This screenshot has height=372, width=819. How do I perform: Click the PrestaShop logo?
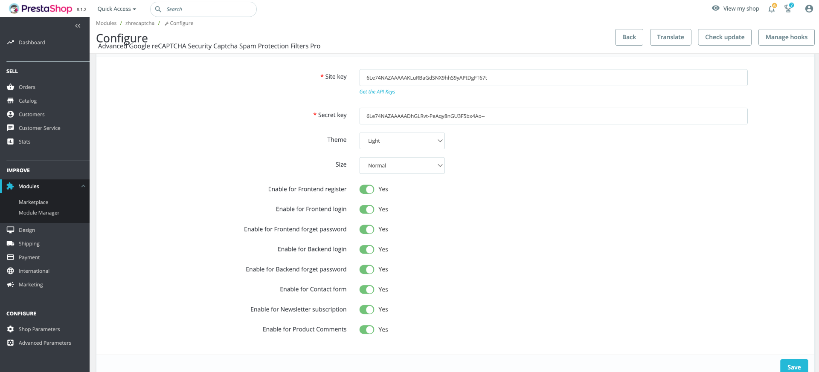pos(41,9)
